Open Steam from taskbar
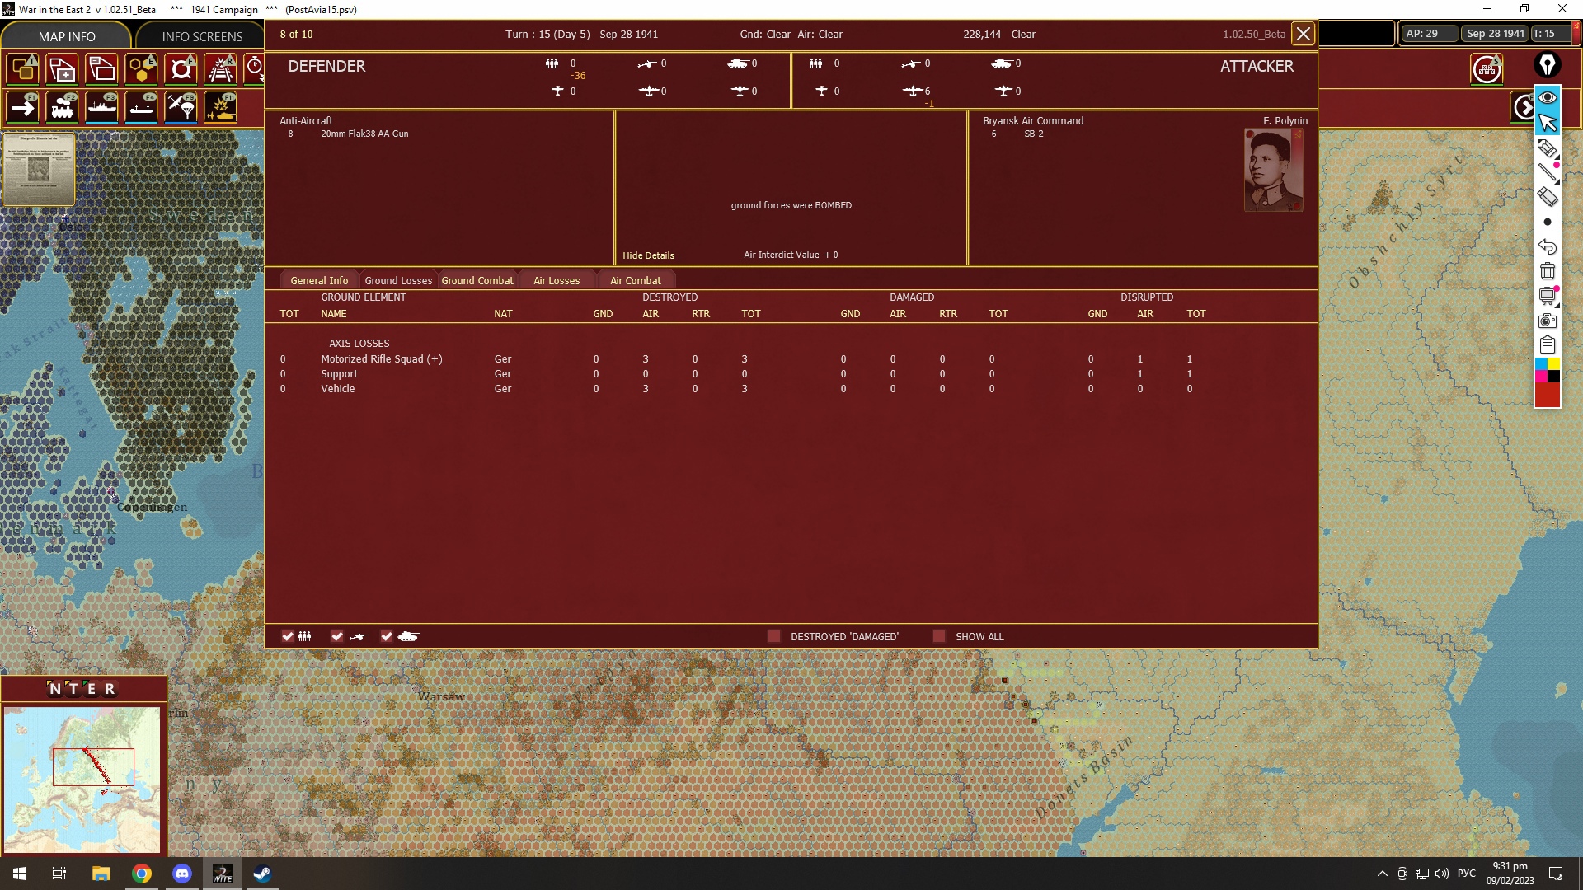This screenshot has width=1583, height=890. [263, 874]
